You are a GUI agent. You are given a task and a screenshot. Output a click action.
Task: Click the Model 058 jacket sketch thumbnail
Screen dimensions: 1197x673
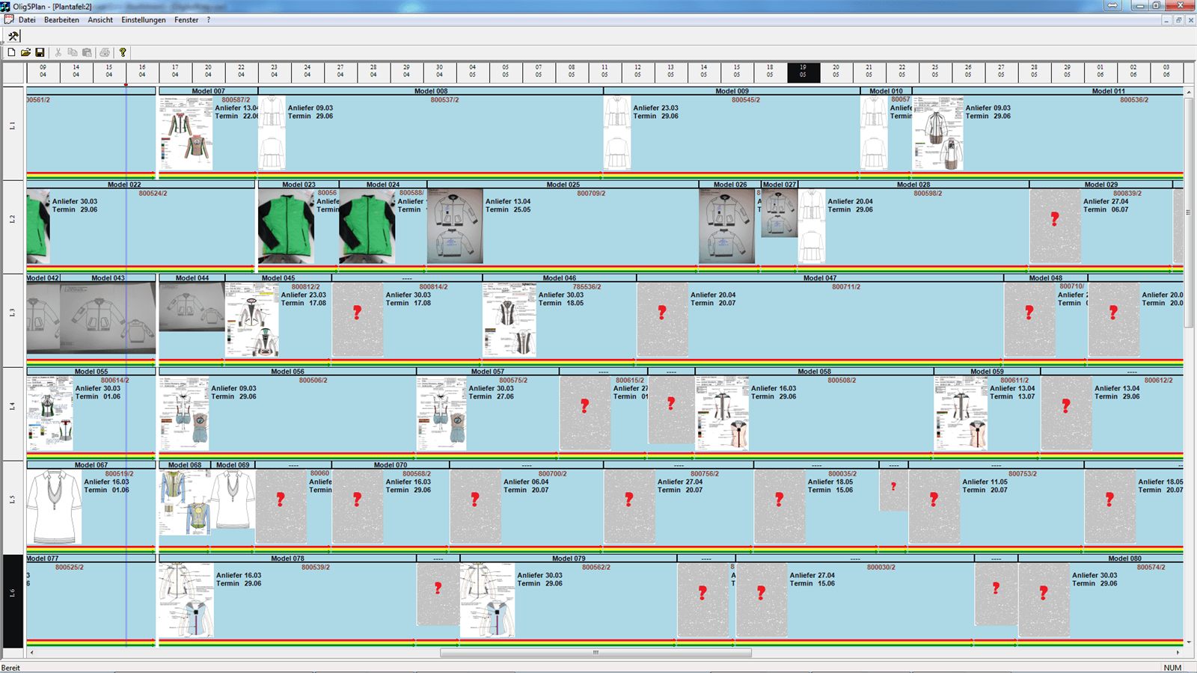tap(722, 413)
